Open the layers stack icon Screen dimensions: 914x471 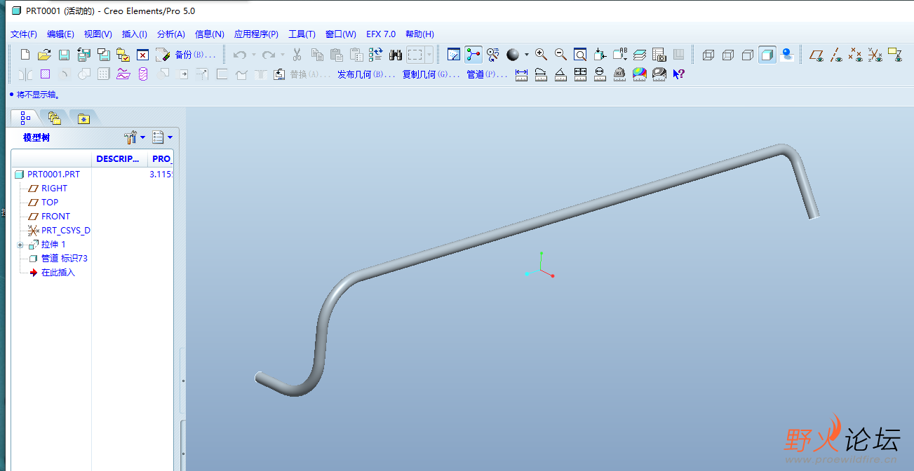coord(640,55)
